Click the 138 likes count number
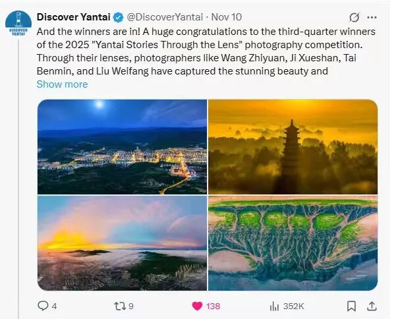The width and height of the screenshot is (400, 319). click(x=213, y=306)
